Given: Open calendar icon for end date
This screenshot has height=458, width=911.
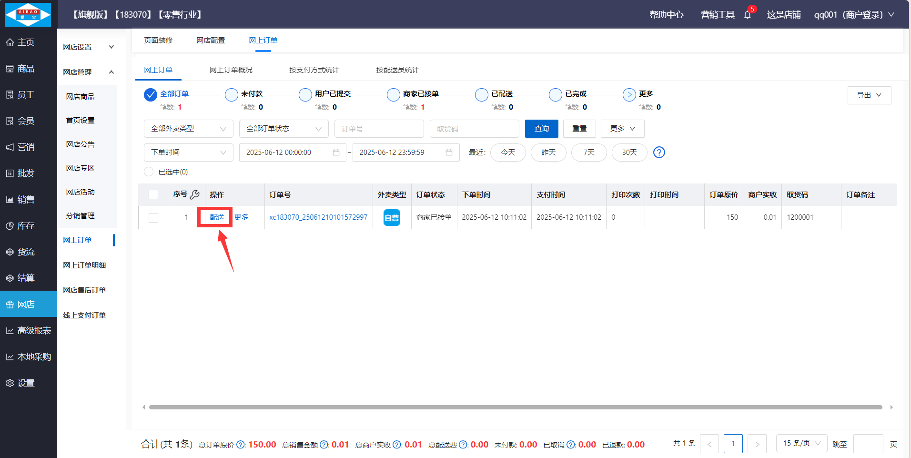Looking at the screenshot, I should pos(449,153).
